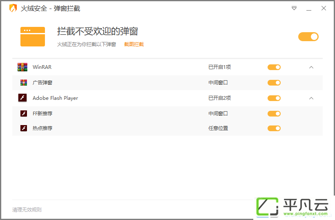This screenshot has height=220, width=335.
Task: Disable the WinRAR blocking toggle
Action: pos(274,67)
